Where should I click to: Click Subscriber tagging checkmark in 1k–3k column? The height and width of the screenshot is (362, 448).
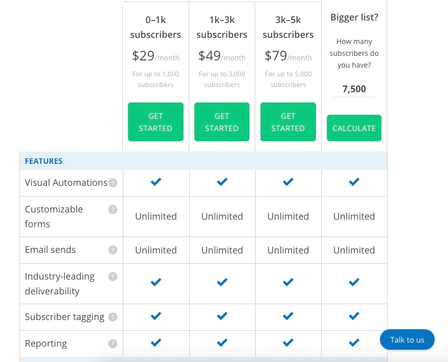point(222,316)
